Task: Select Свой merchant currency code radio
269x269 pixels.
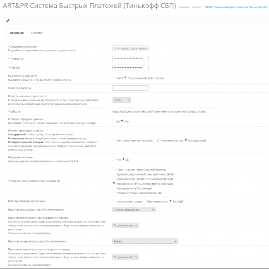Action: (x=114, y=77)
